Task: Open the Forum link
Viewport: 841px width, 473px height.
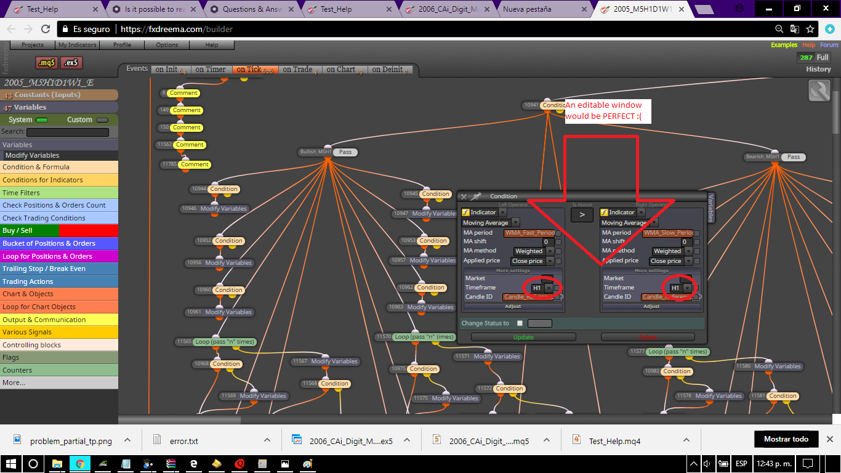Action: (x=829, y=45)
